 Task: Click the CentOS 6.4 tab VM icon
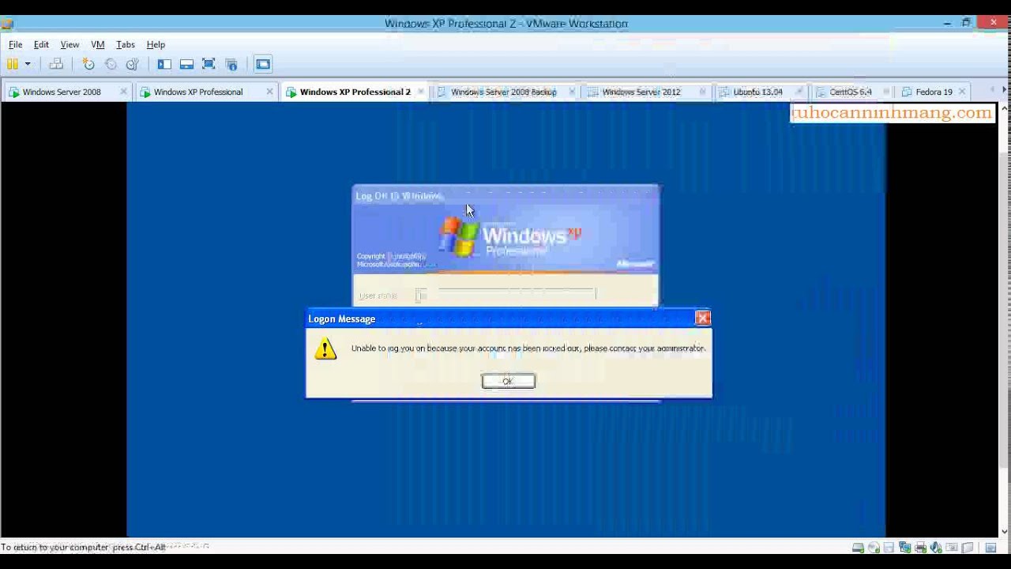click(x=821, y=92)
